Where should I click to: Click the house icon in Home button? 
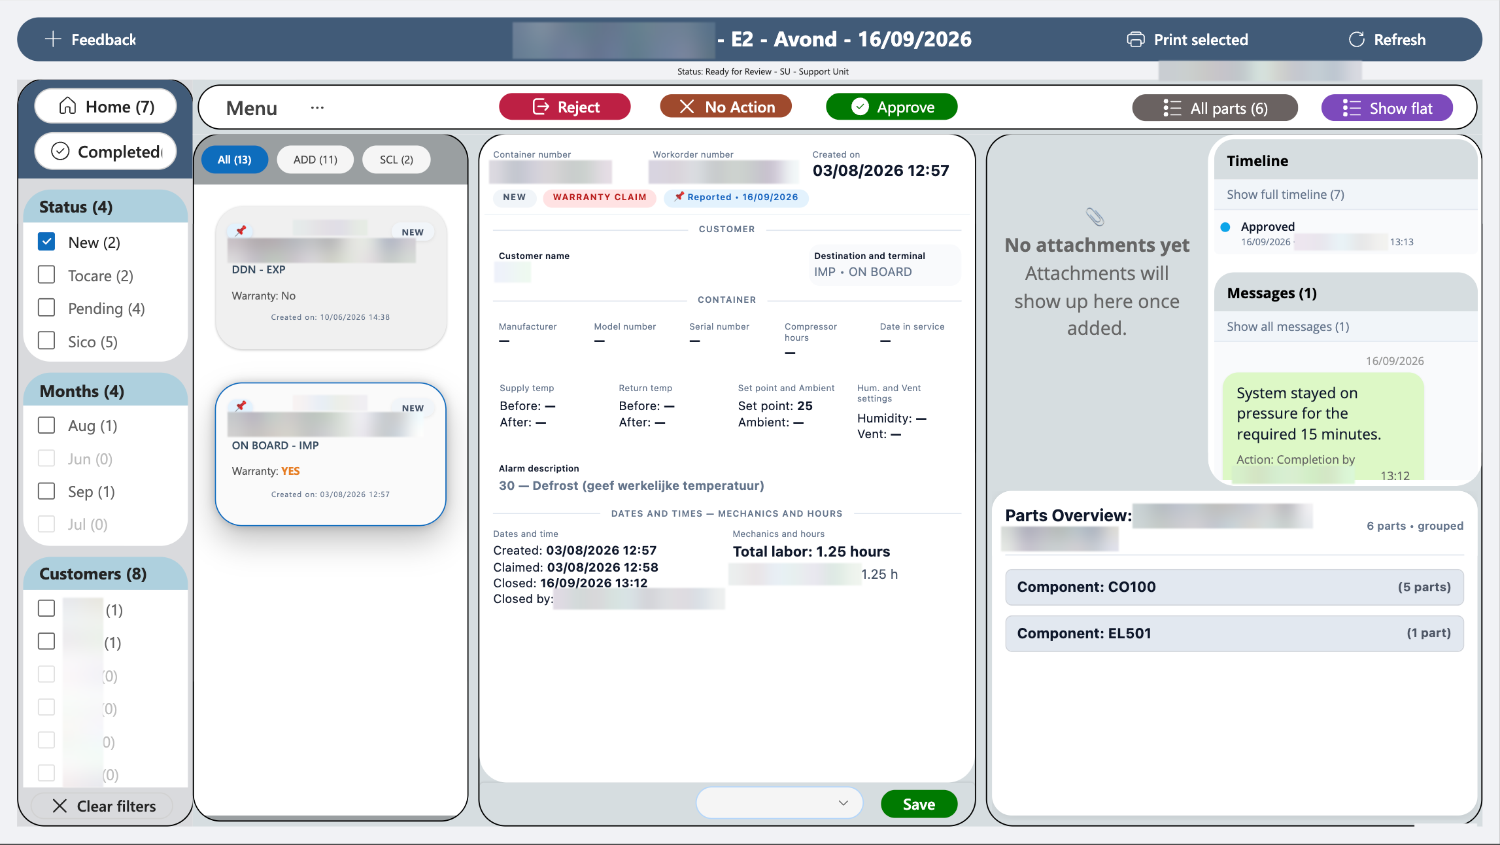point(68,106)
